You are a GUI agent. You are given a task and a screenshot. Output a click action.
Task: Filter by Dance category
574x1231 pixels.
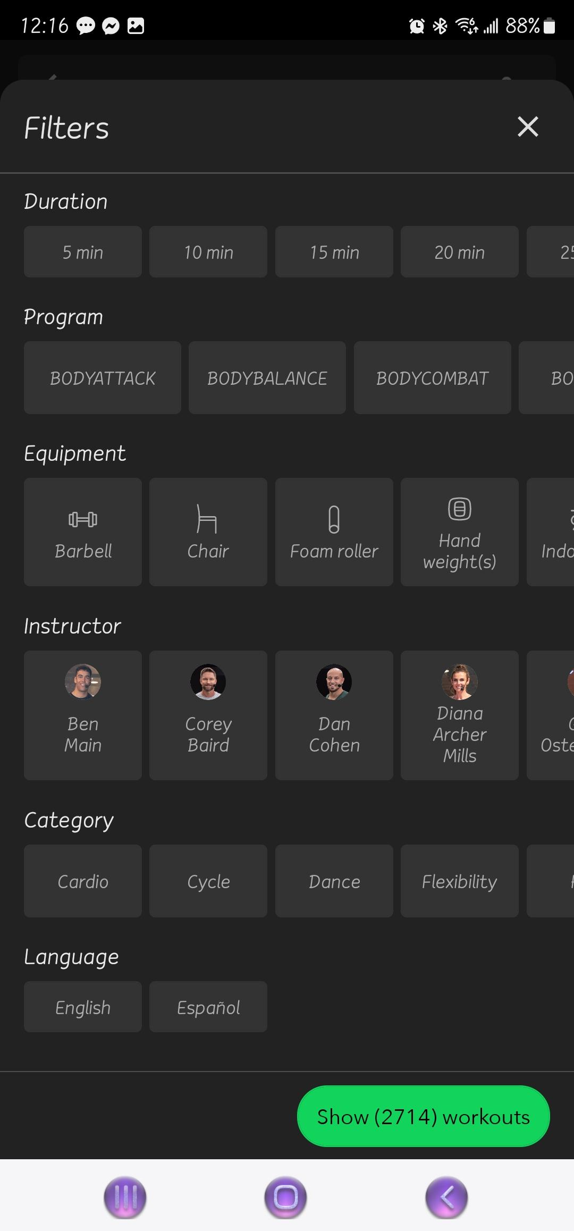(334, 881)
